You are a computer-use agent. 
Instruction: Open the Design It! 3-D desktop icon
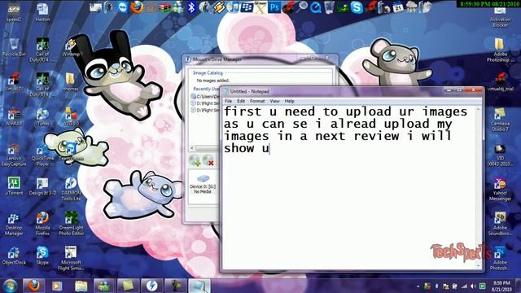coord(42,186)
